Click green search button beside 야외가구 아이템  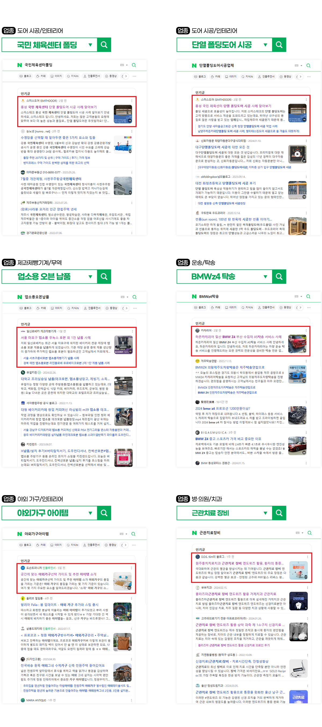[104, 513]
